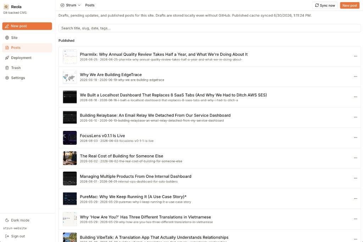Viewport: 363px width, 242px height.
Task: Click the 'How Are You?' post thumbnail
Action: [70, 219]
